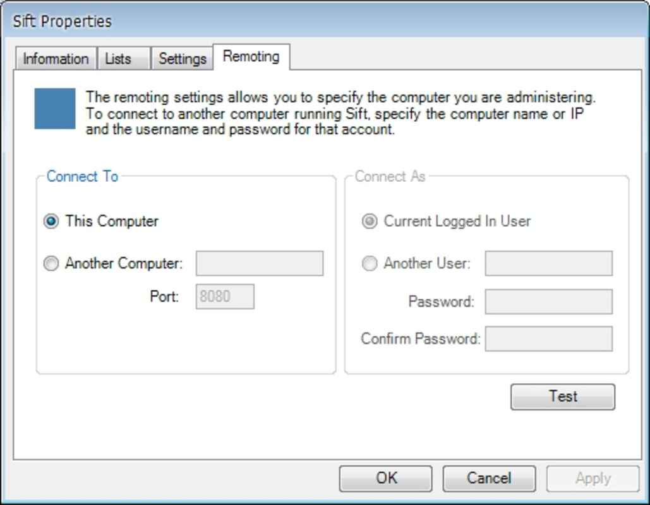Switch to the Information tab
This screenshot has width=650, height=505.
pos(56,58)
